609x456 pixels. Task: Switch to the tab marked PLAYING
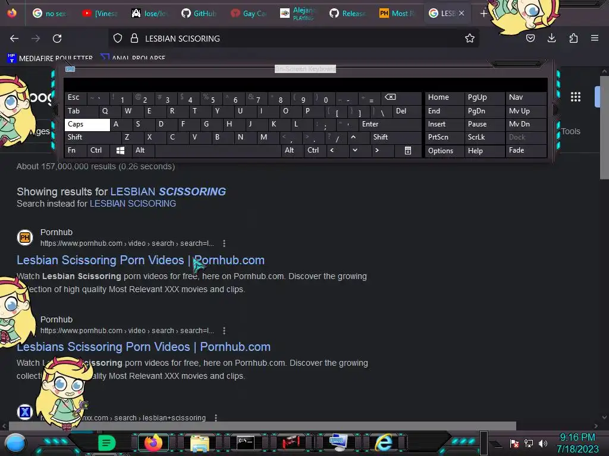[x=297, y=14]
